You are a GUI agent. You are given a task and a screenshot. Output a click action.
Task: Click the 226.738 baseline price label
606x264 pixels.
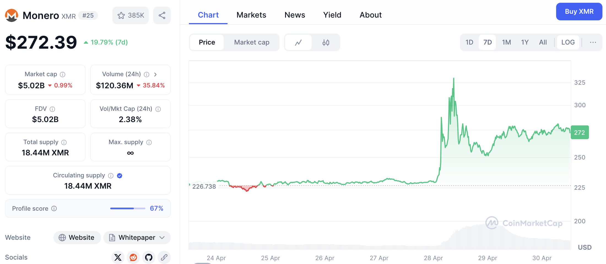pos(204,186)
